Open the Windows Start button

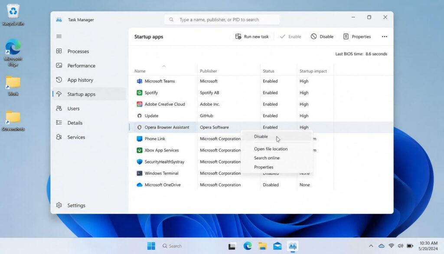click(151, 246)
